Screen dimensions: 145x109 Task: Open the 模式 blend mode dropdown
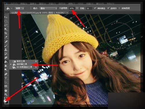[48, 8]
